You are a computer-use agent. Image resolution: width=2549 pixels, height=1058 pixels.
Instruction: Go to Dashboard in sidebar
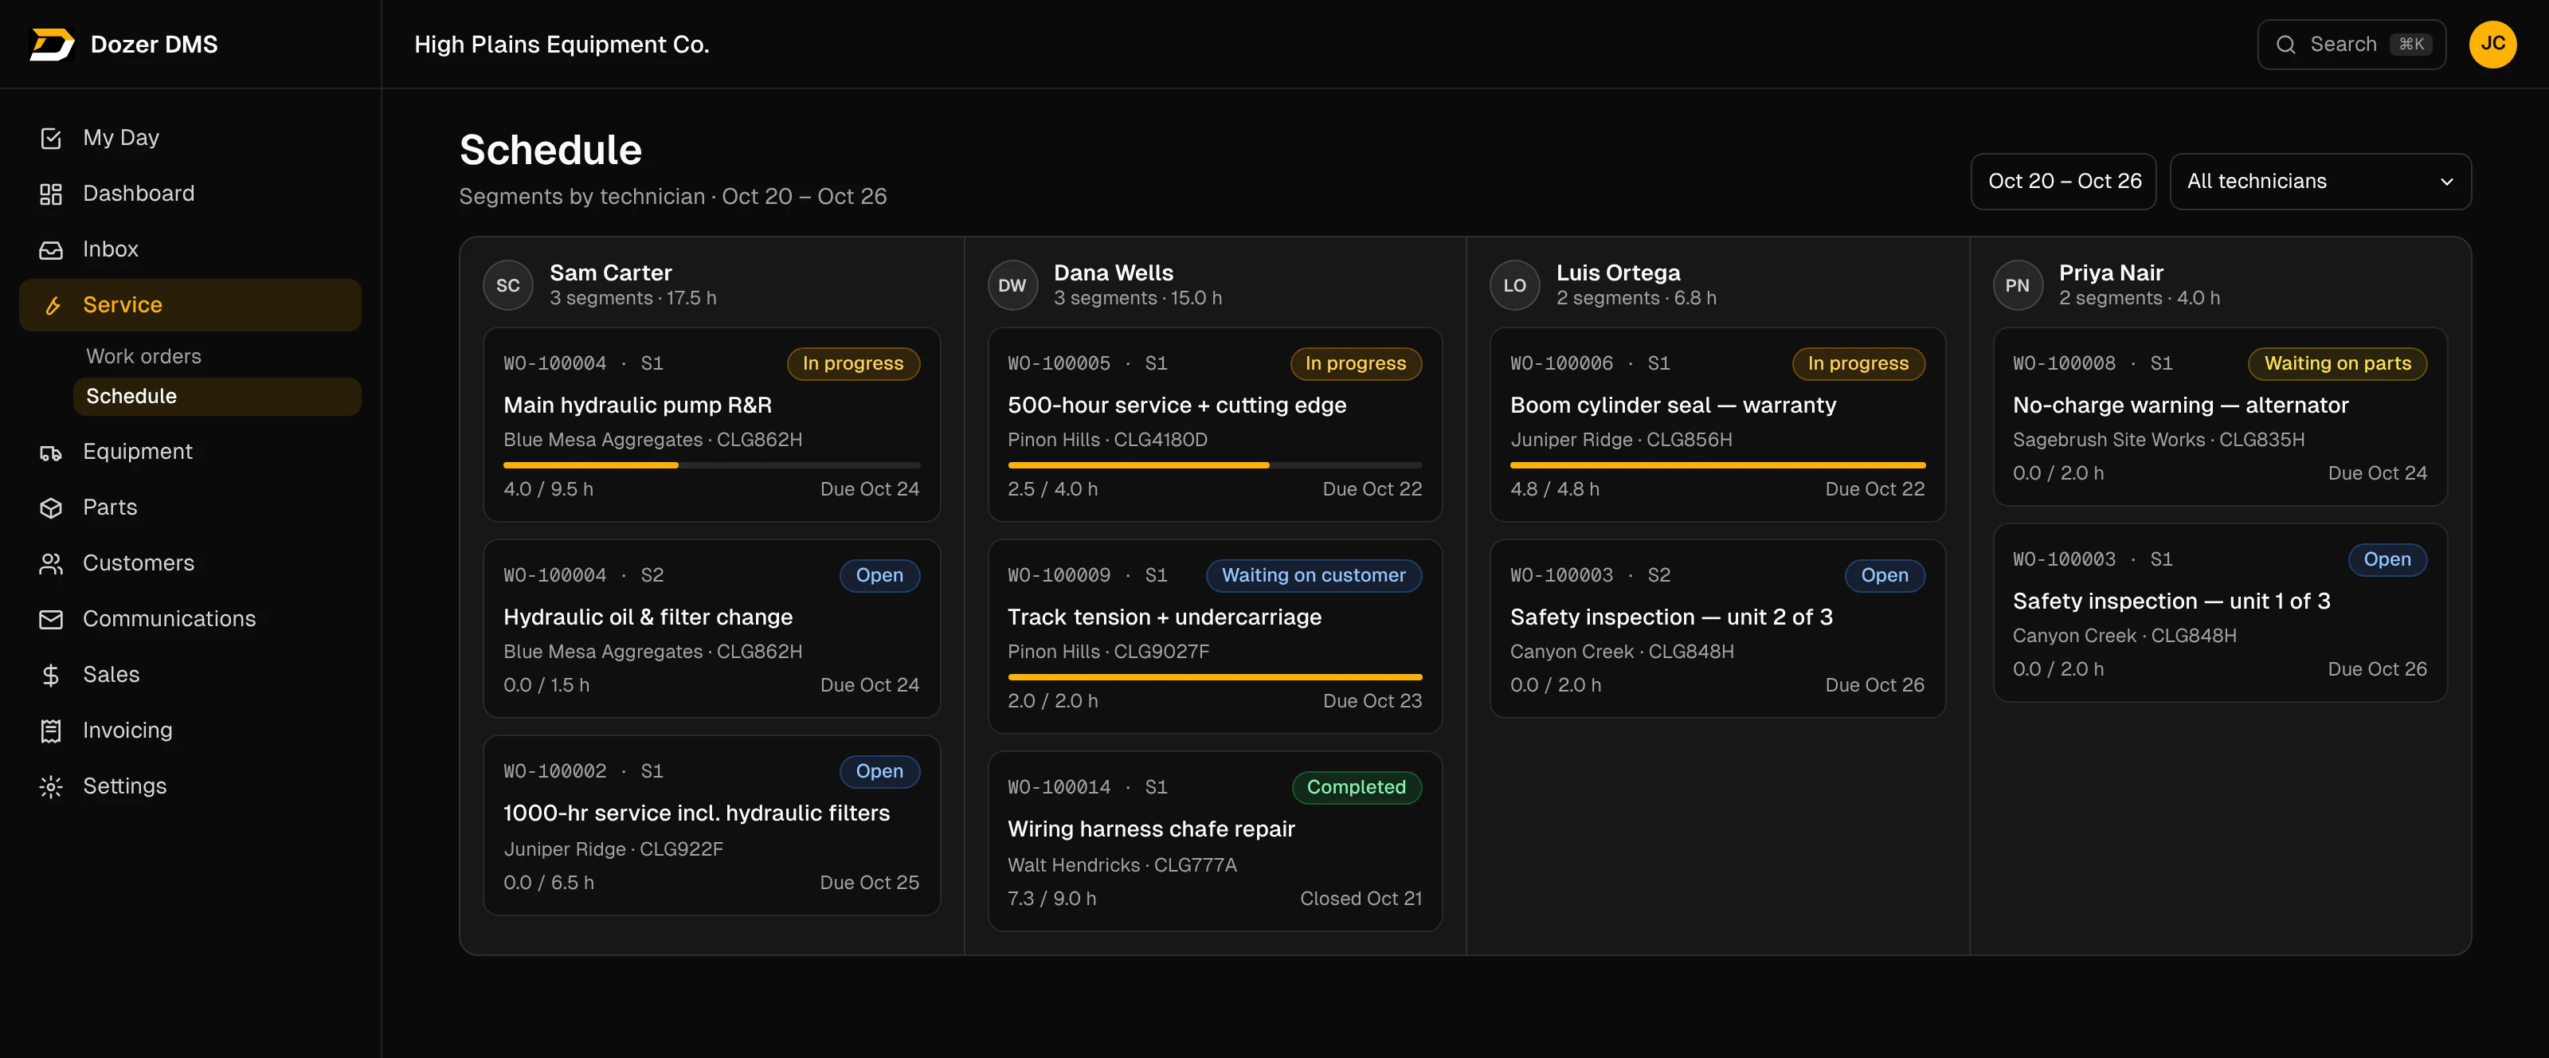tap(190, 194)
